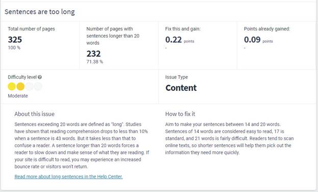318x192 pixels.
Task: Click the 0.09 points already gained value
Action: 252,40
